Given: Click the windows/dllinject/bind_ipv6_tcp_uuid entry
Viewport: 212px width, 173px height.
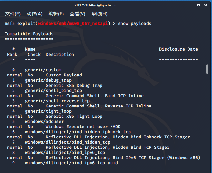Looking at the screenshot, I should [x=72, y=163].
